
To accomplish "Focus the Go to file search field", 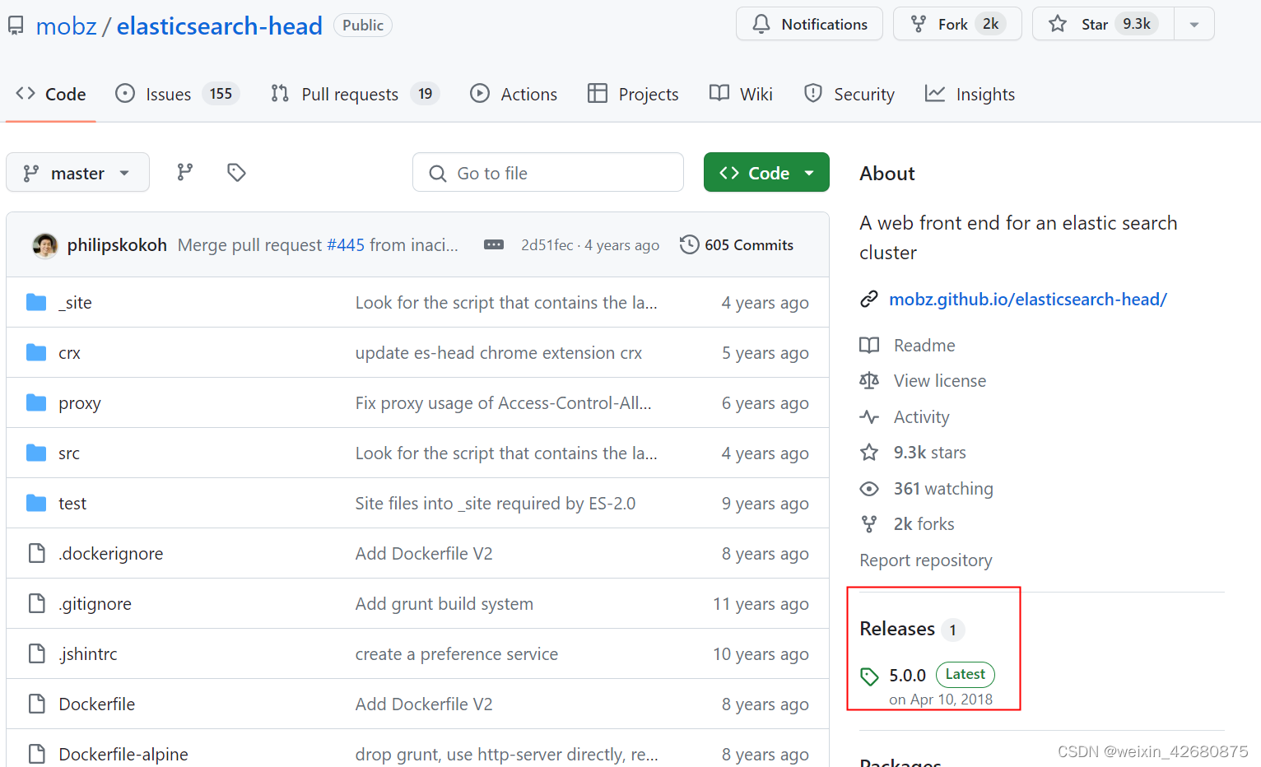I will (x=548, y=172).
